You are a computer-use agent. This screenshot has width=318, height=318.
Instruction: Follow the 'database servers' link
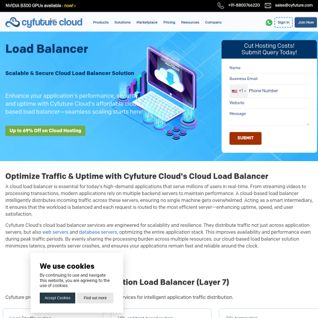click(x=98, y=232)
